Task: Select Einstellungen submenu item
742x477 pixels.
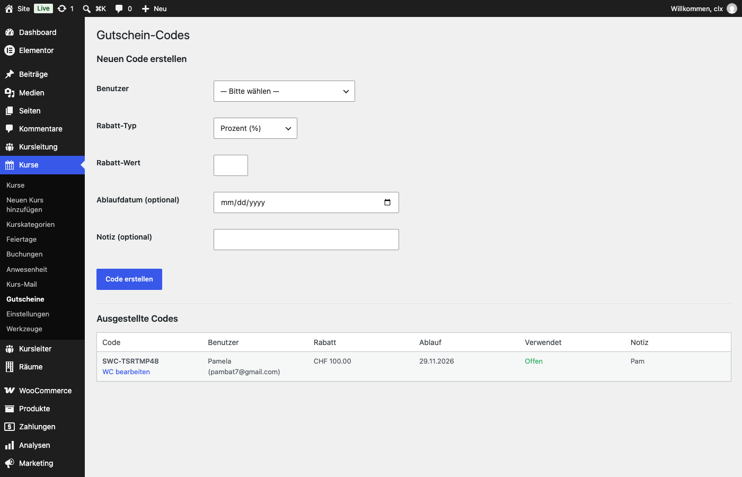Action: click(28, 314)
